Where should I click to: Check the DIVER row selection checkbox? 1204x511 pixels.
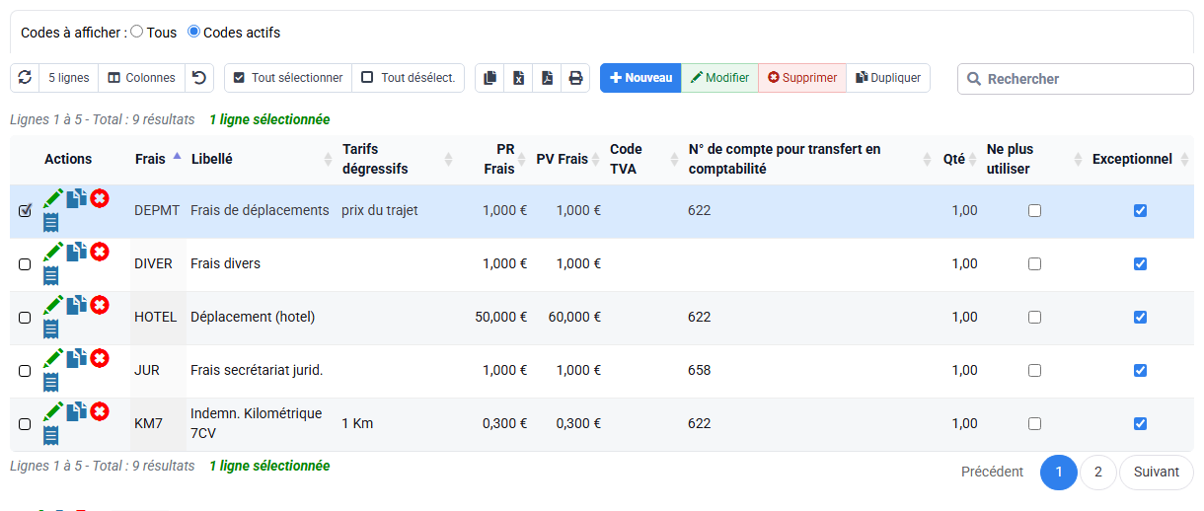(x=25, y=264)
